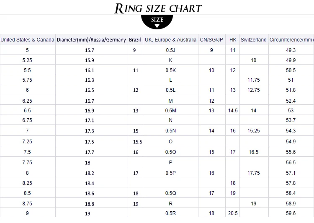The image size is (314, 223).
Task: Click the 'HK' column header
Action: (233, 40)
